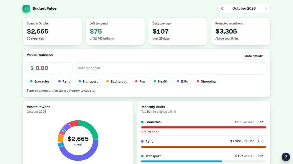Save the expense under the Fun category
Screen dimensions: 293x164
(x=140, y=81)
